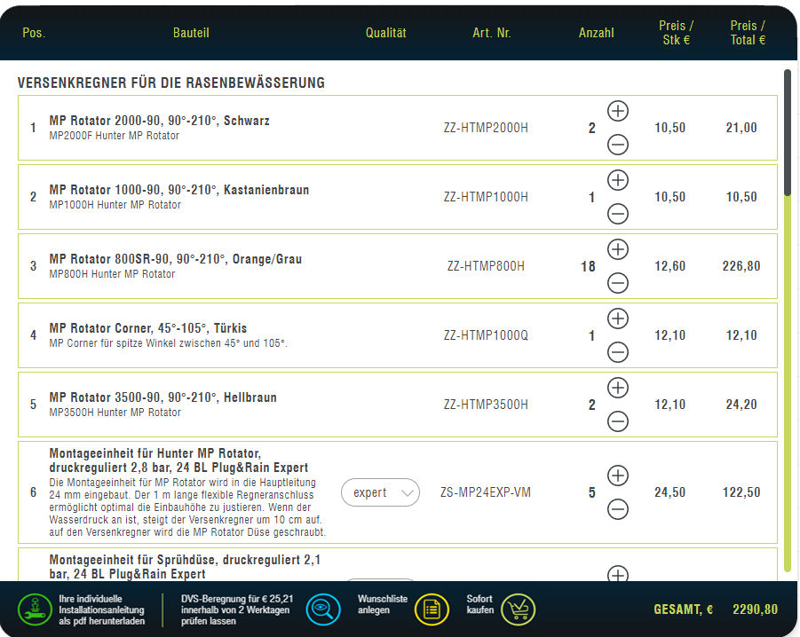Download the installation guide PDF icon
The width and height of the screenshot is (800, 637).
[35, 609]
